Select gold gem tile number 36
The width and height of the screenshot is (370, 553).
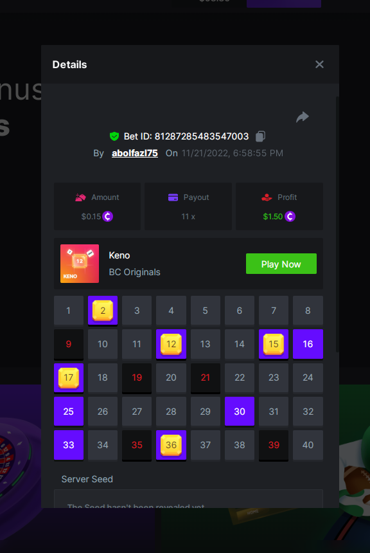coord(171,445)
